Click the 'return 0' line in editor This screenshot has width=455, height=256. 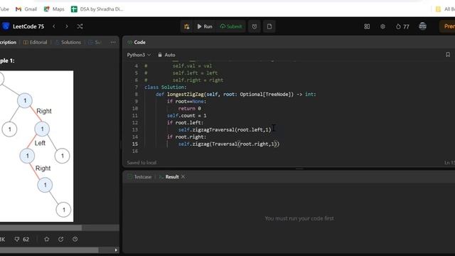pos(190,109)
